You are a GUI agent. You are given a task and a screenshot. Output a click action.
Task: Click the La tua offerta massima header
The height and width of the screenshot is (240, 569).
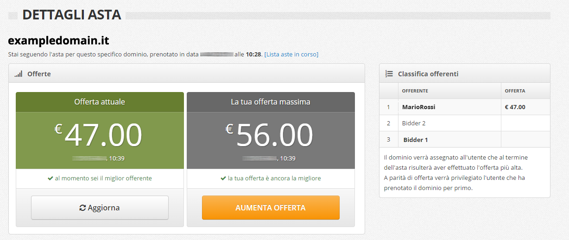point(271,102)
